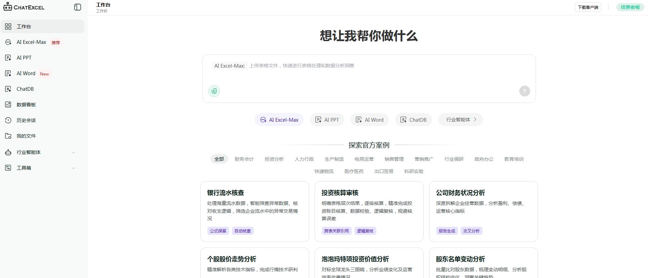Click the 报告生成 tag
Viewport: 648px width, 278px height.
coord(447,231)
